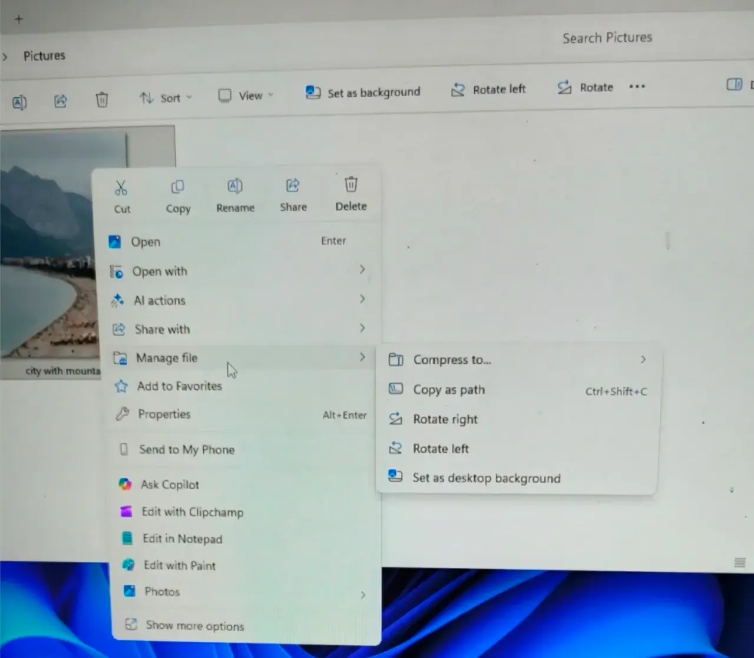Viewport: 754px width, 658px height.
Task: Open the View dropdown
Action: tap(246, 96)
